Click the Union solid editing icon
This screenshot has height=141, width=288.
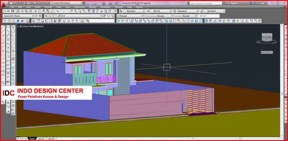(118, 21)
